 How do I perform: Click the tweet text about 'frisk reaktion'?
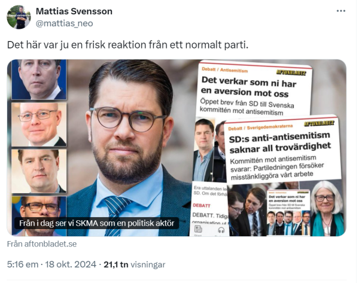127,45
